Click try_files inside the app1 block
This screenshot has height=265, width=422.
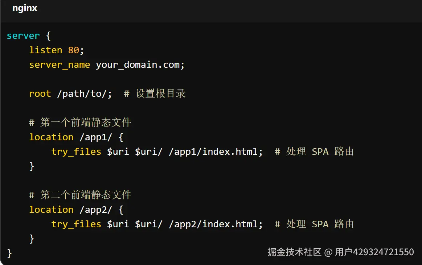click(x=76, y=152)
